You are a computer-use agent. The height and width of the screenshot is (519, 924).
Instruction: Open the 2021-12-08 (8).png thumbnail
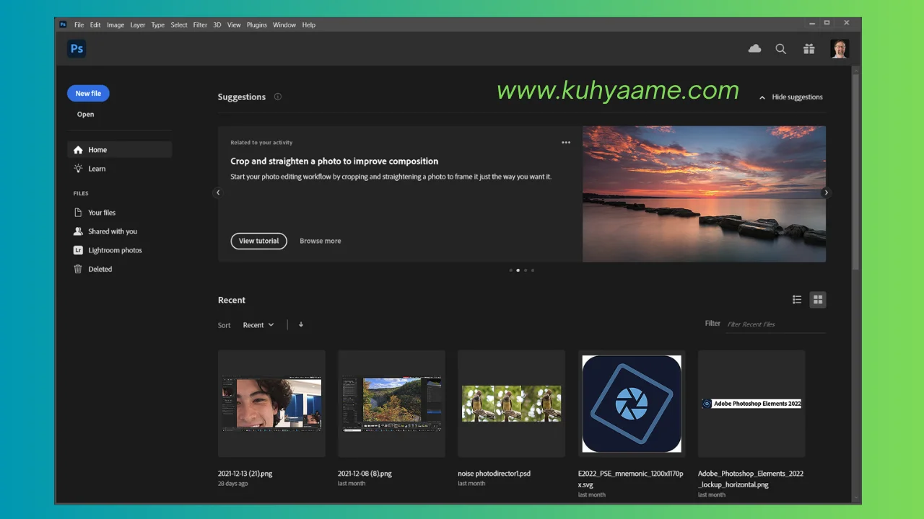point(391,404)
